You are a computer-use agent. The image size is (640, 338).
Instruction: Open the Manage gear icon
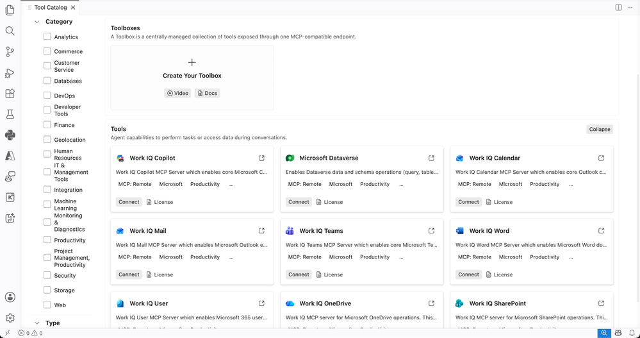pyautogui.click(x=10, y=318)
